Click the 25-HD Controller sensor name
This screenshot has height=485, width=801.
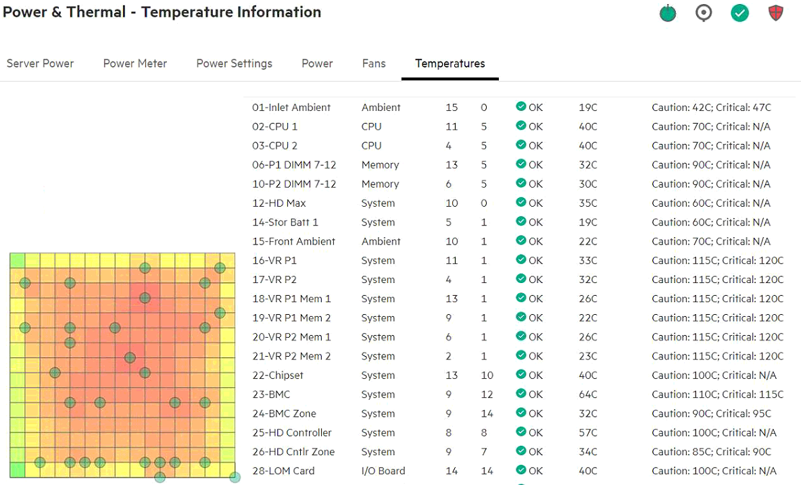pos(292,433)
